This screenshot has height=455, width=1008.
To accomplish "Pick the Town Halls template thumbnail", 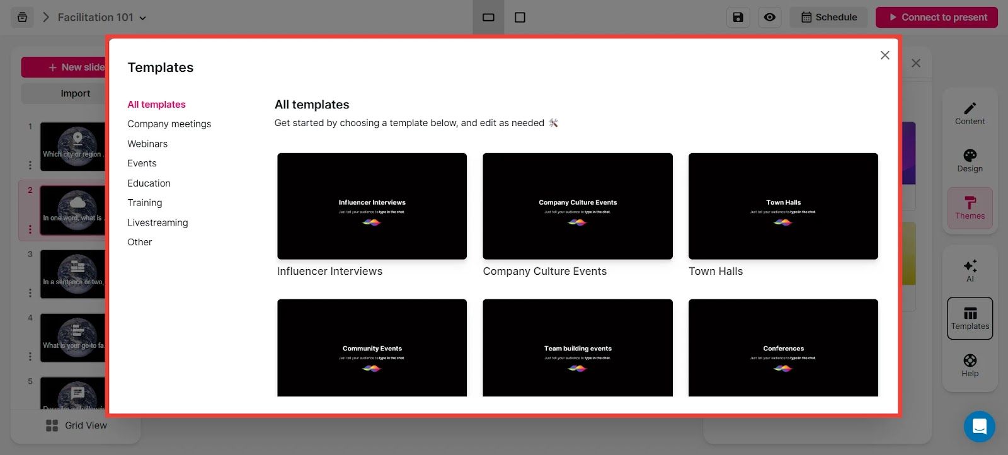I will [783, 206].
